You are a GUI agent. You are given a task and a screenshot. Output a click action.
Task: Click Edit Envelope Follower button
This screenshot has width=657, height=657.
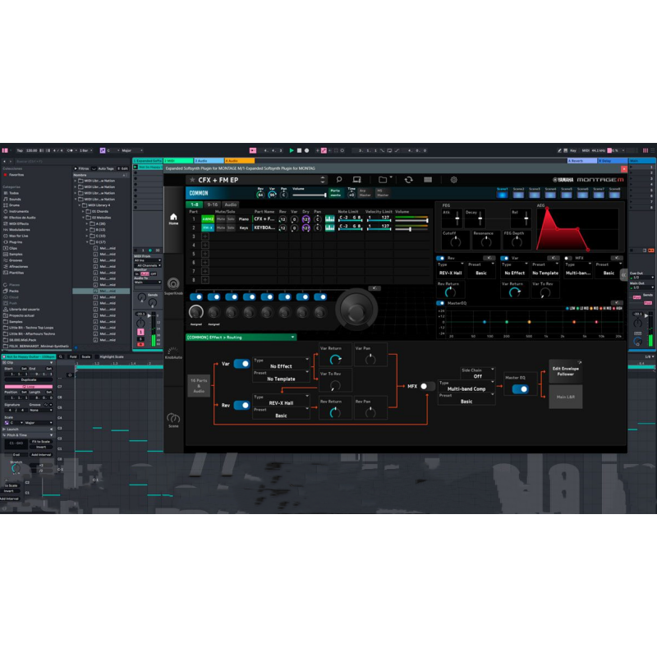click(565, 371)
